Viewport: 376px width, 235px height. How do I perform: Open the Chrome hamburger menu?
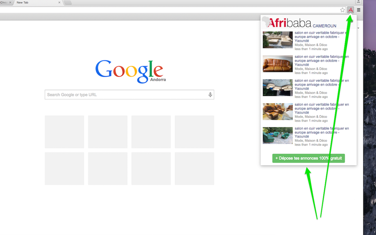(359, 10)
